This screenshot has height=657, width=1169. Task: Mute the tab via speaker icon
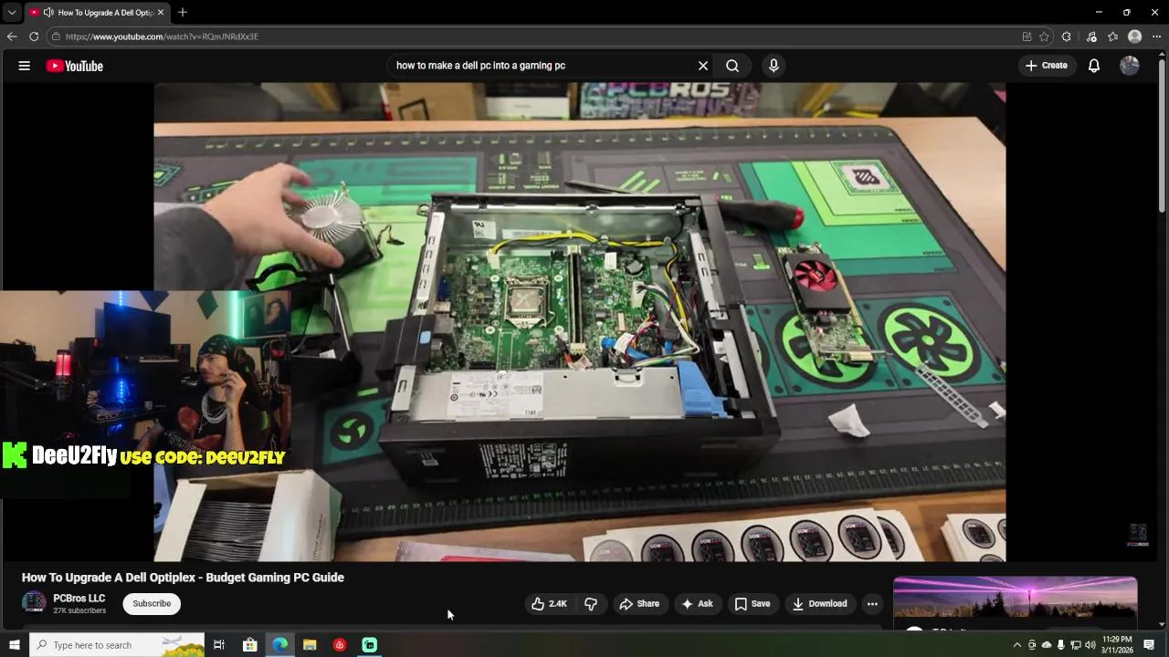coord(47,13)
